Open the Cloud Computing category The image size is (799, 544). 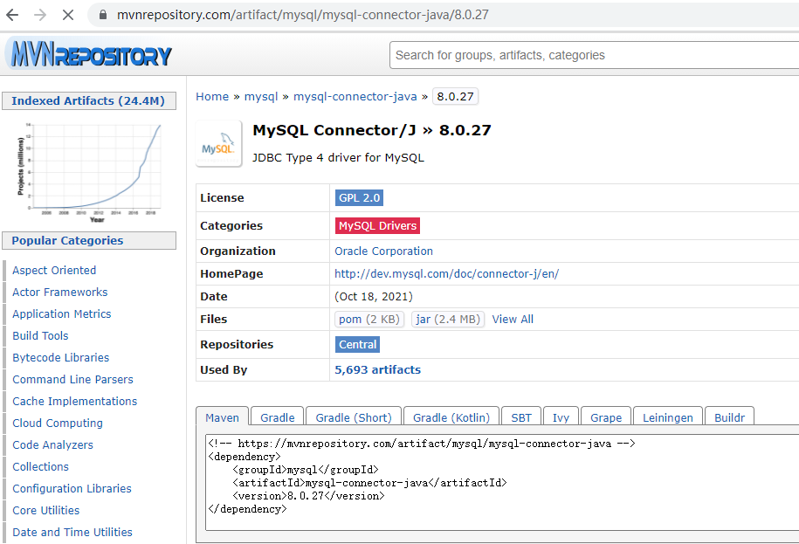[58, 423]
